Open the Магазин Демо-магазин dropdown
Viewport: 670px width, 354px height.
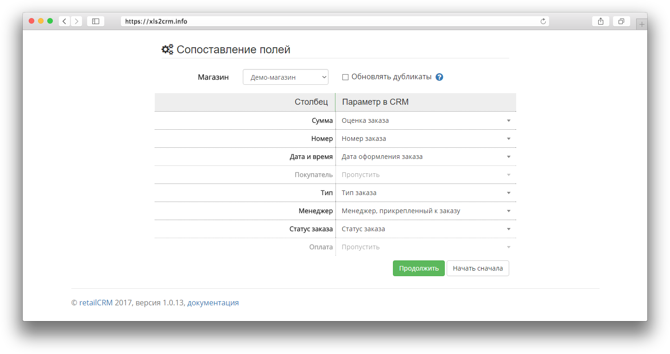pos(285,77)
